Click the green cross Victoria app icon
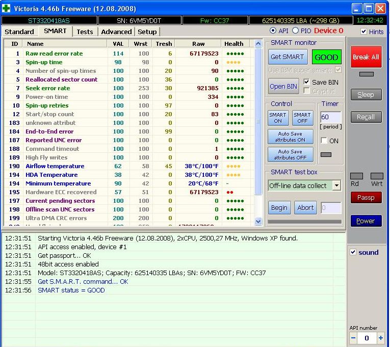The width and height of the screenshot is (390, 347). pos(6,8)
